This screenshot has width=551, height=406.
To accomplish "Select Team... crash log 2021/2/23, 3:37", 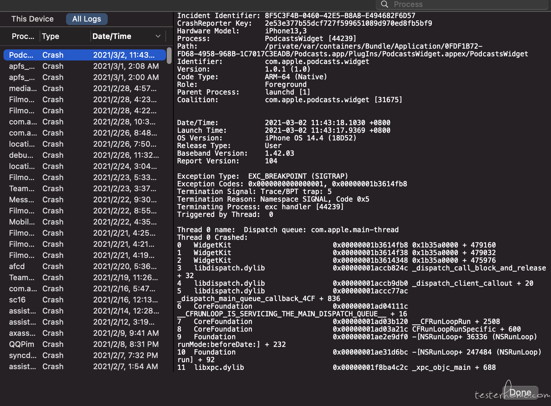I will point(85,188).
